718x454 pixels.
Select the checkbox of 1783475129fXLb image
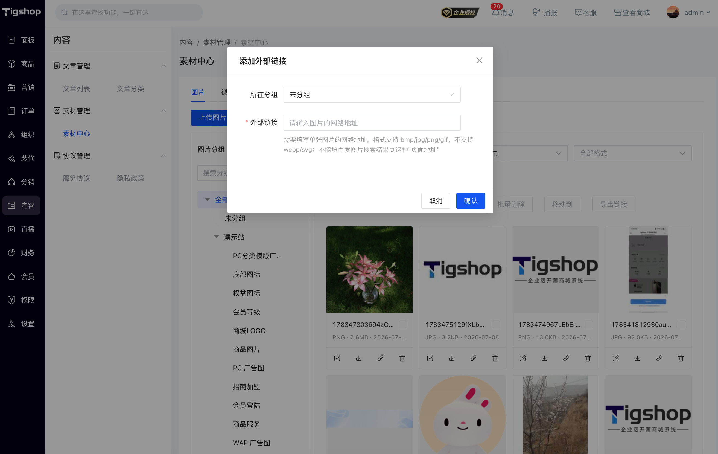coord(495,325)
